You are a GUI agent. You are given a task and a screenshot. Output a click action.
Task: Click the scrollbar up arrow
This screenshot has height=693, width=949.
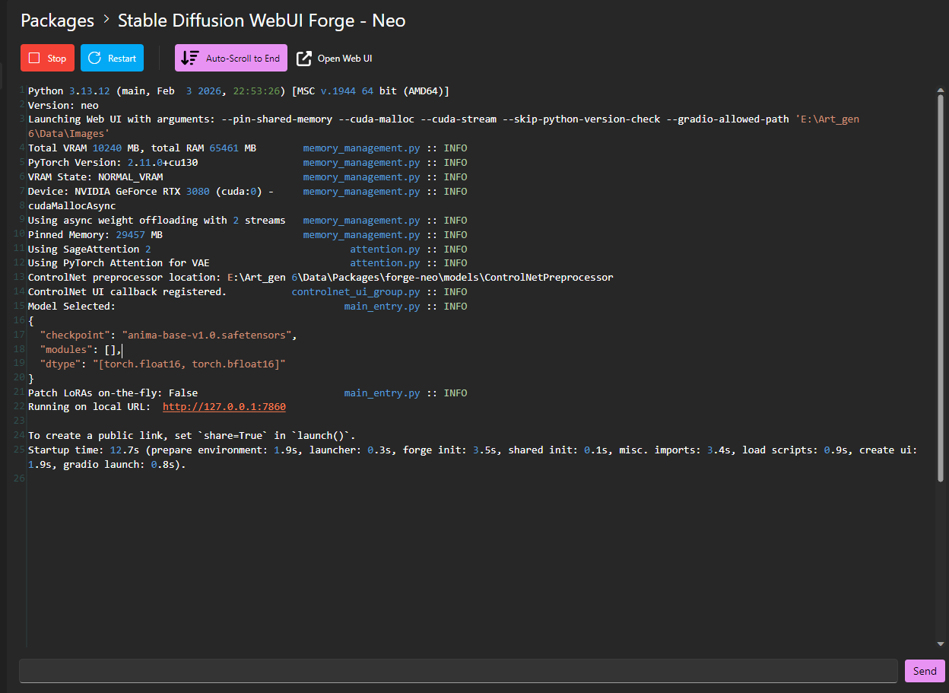tap(941, 89)
